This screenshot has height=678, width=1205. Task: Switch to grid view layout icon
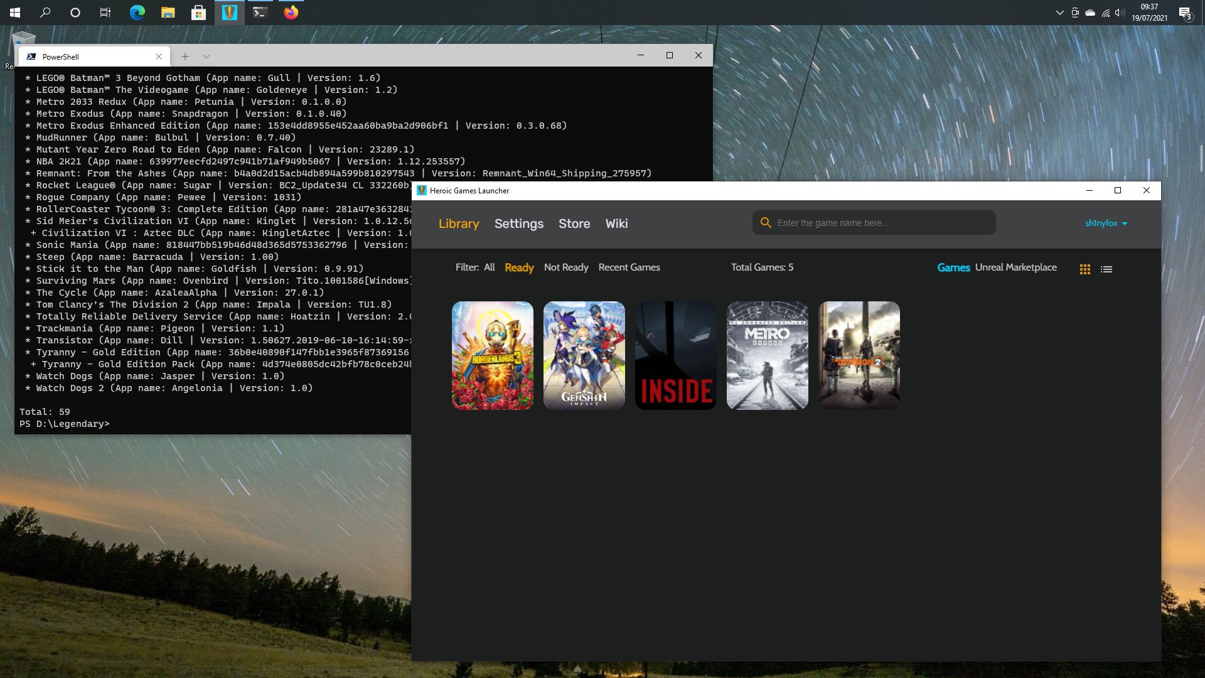pyautogui.click(x=1084, y=269)
